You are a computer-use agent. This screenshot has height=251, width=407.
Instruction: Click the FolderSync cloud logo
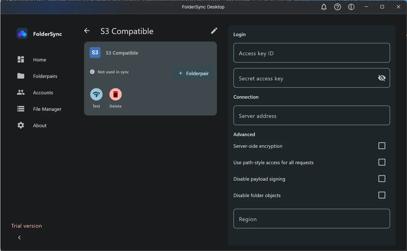(22, 34)
